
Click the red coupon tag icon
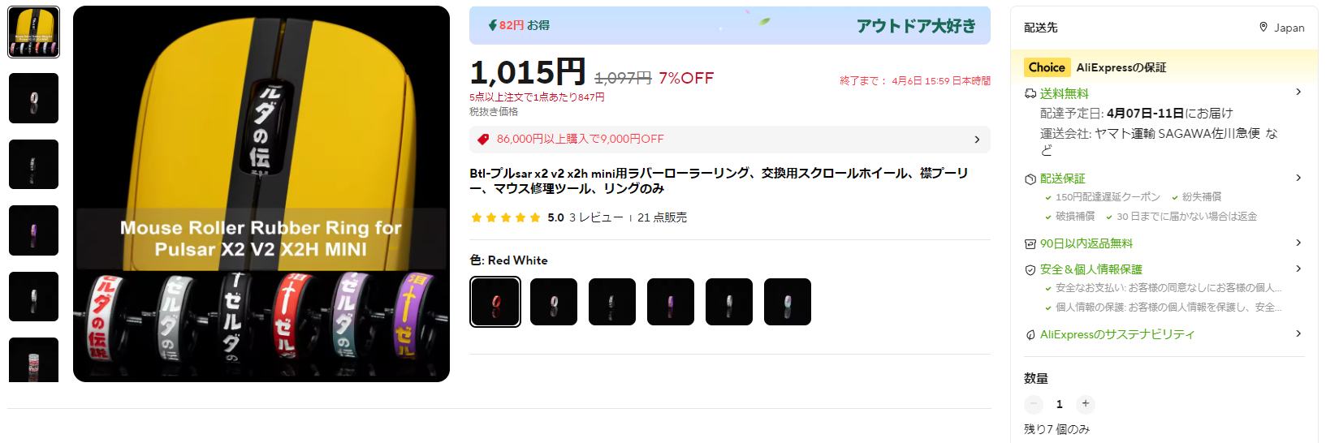tap(483, 140)
